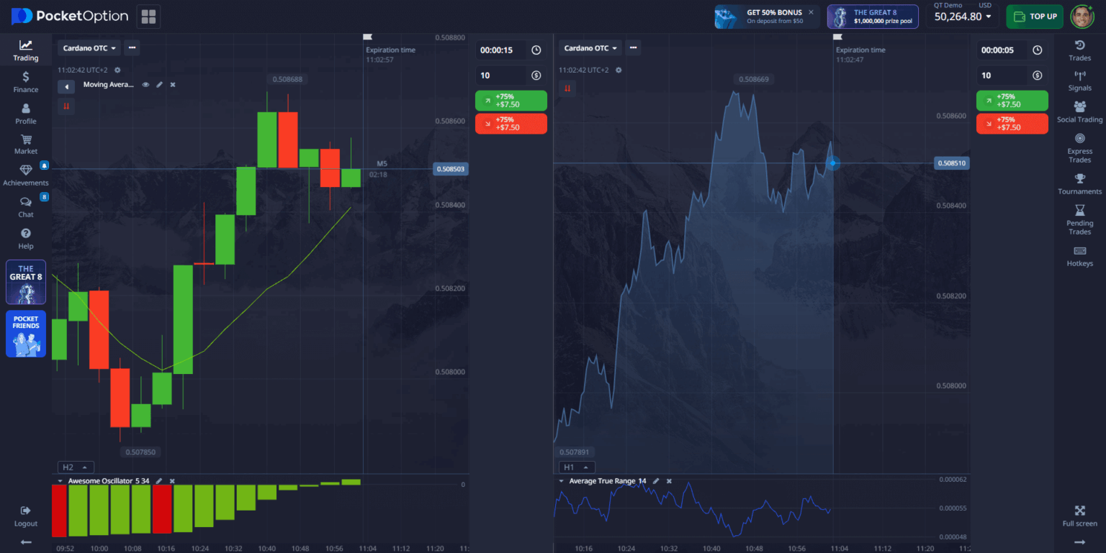The height and width of the screenshot is (553, 1106).
Task: Hide the Moving Average indicator
Action: click(x=147, y=84)
